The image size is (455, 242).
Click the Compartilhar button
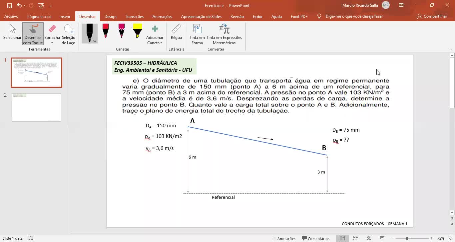click(432, 16)
